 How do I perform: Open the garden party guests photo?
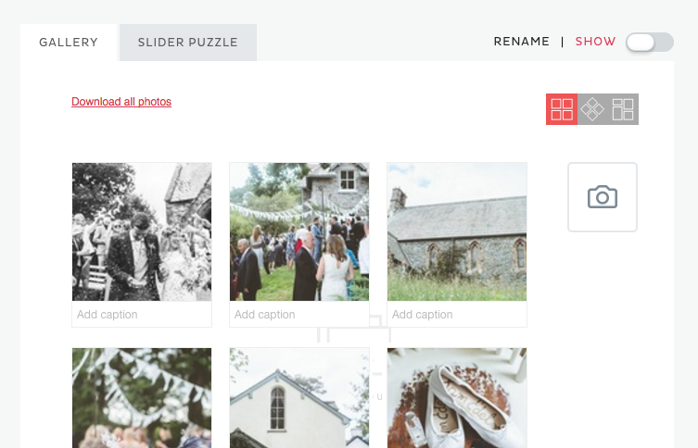[299, 232]
